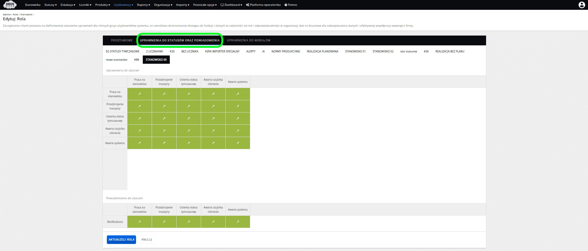The height and width of the screenshot is (251, 588).
Task: Click the Andon Cloud logo
Action: [10, 5]
